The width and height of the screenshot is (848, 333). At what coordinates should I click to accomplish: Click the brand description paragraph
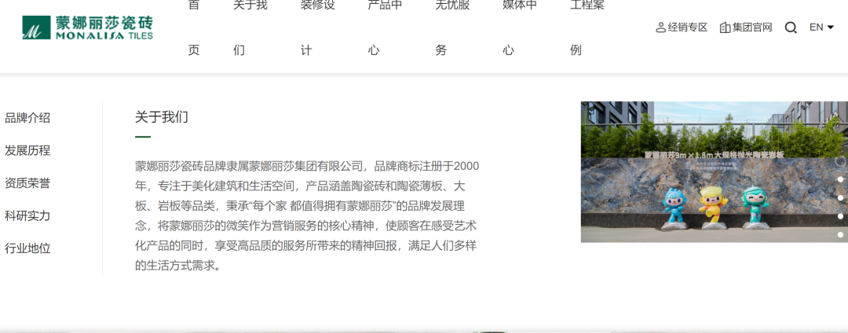pos(307,215)
